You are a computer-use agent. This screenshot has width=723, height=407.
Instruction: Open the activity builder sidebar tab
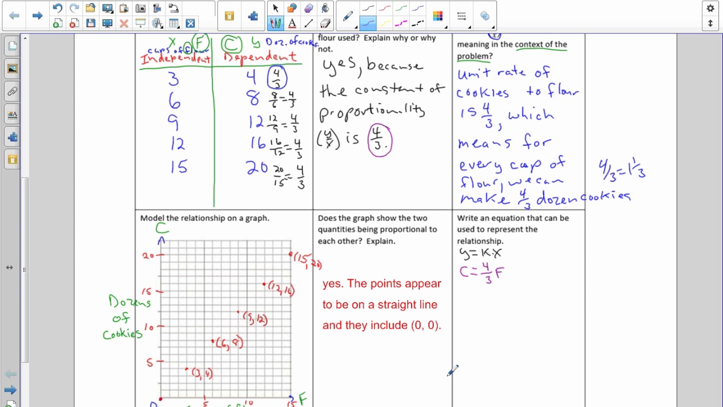point(12,159)
